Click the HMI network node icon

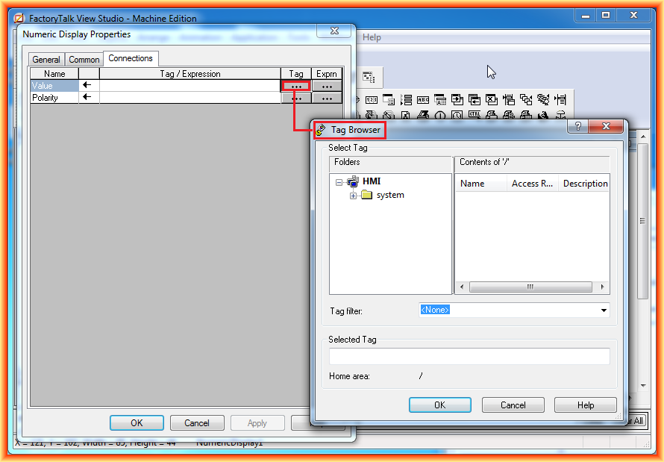click(x=353, y=181)
